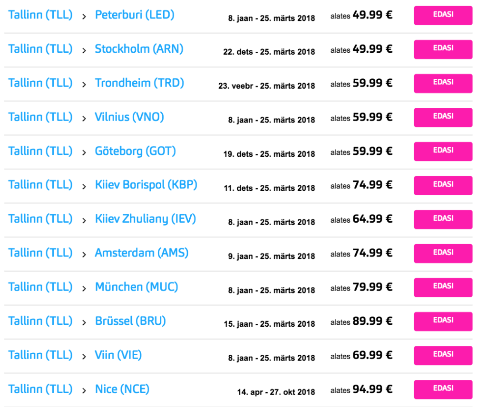Click the 79.99 € price for München
Screen dimensions: 487x407
[x=372, y=287]
